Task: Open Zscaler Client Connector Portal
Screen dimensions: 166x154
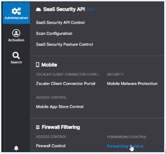Action: point(66,84)
